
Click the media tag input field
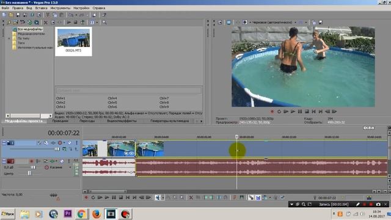(x=128, y=90)
